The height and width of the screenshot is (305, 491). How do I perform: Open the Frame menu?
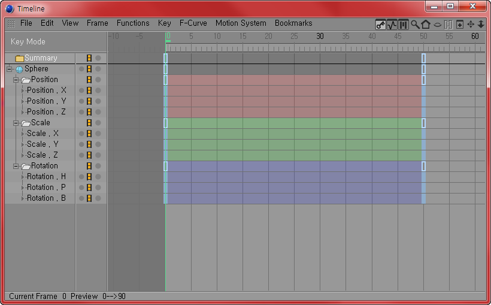click(98, 23)
